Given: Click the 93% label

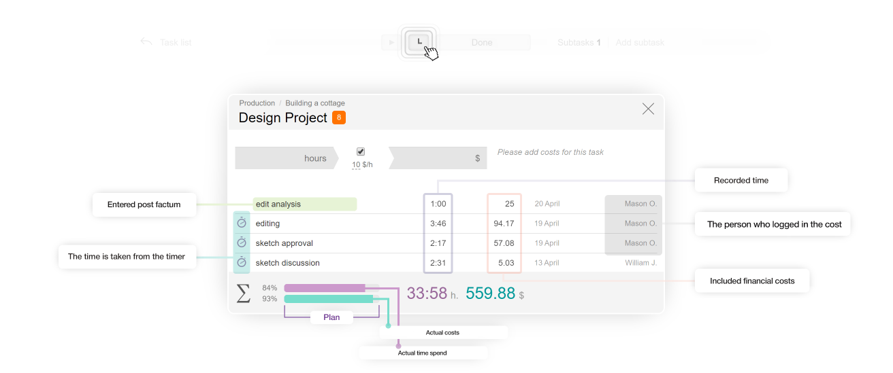Looking at the screenshot, I should coord(270,299).
